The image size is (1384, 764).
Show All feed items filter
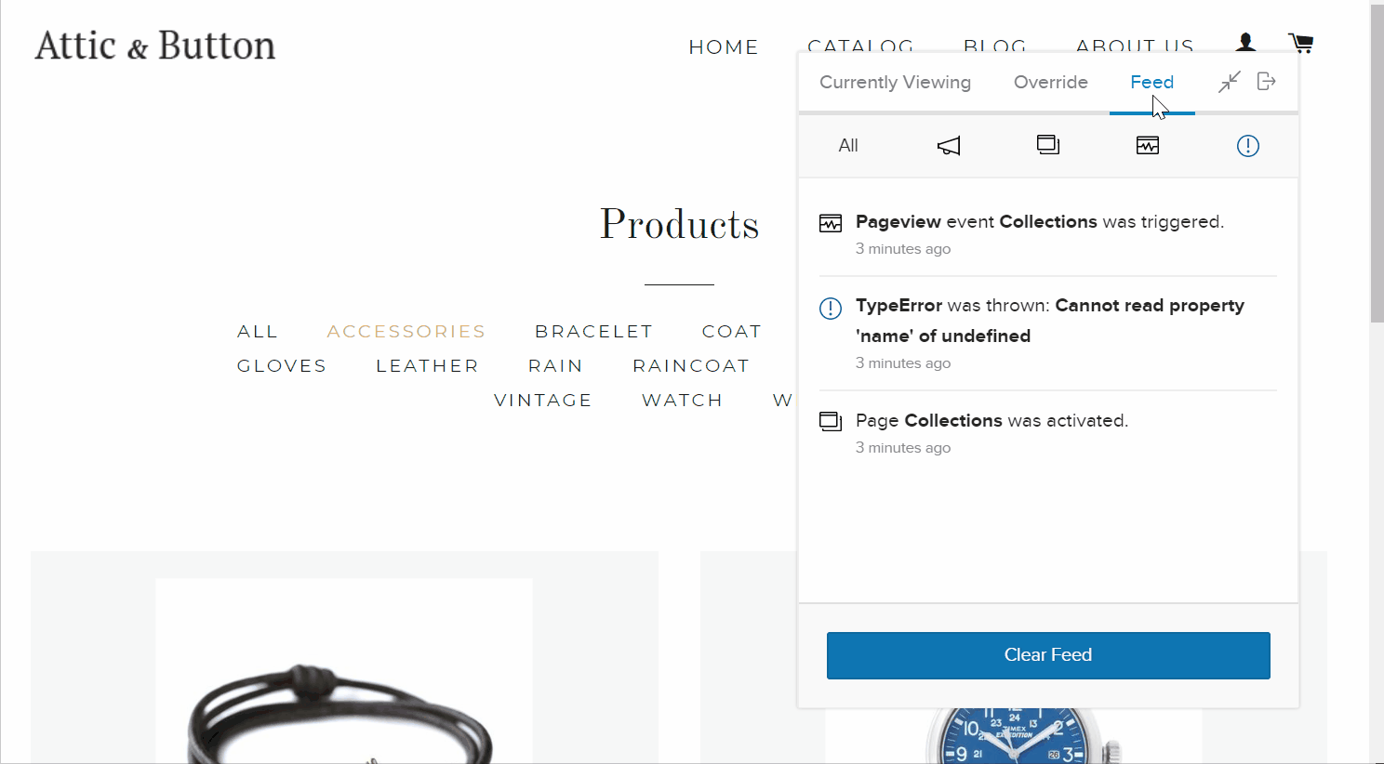point(848,146)
